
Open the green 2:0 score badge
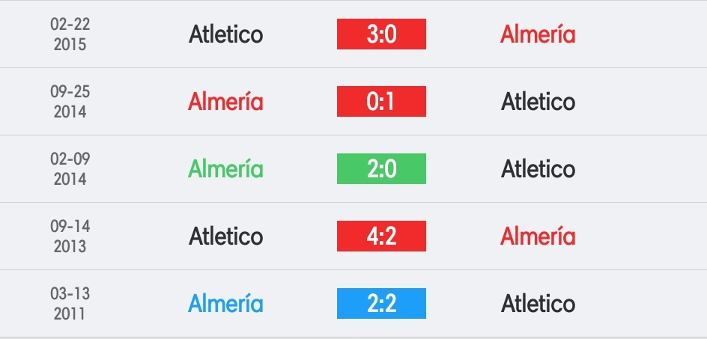[x=381, y=168]
